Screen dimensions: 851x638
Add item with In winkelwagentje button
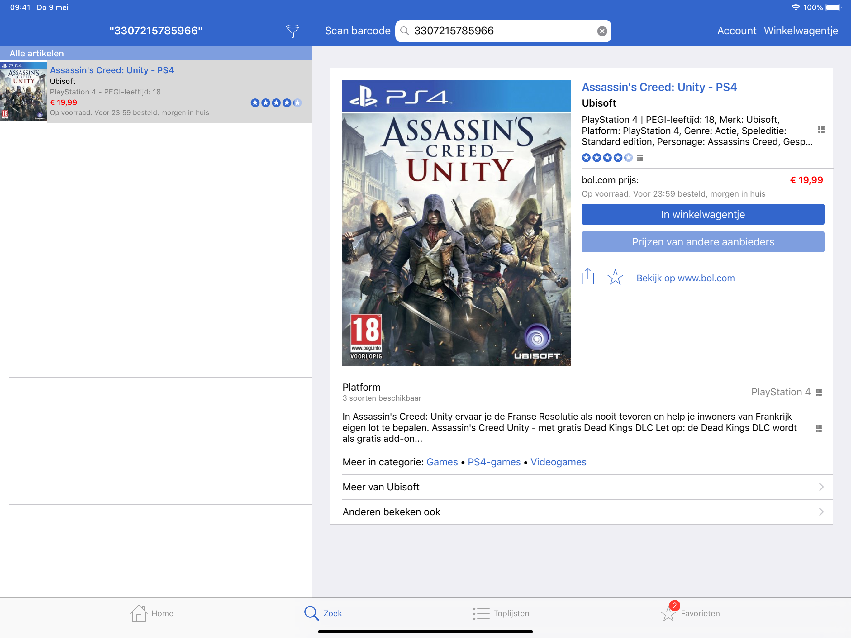click(x=702, y=214)
